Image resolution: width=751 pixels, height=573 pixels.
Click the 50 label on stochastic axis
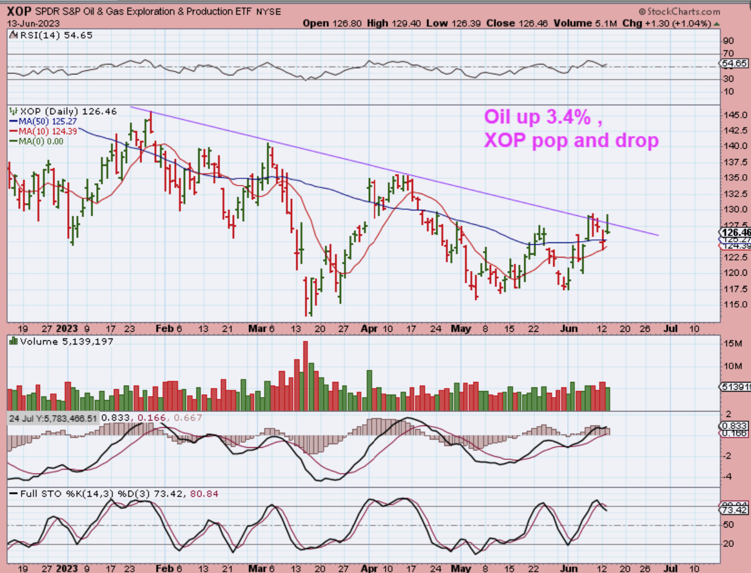coord(728,525)
